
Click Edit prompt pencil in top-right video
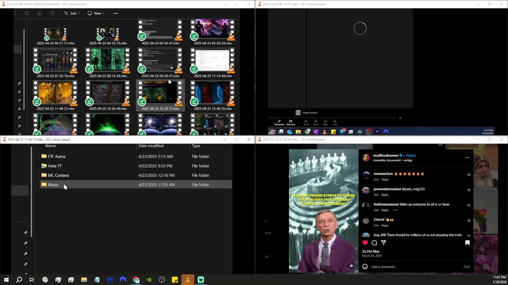pyautogui.click(x=279, y=122)
